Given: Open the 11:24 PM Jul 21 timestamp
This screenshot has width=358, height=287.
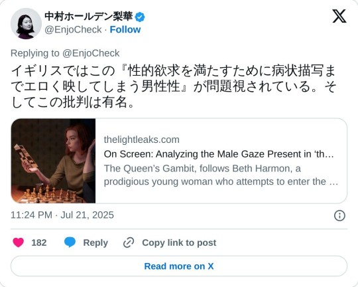Looking at the screenshot, I should 62,215.
